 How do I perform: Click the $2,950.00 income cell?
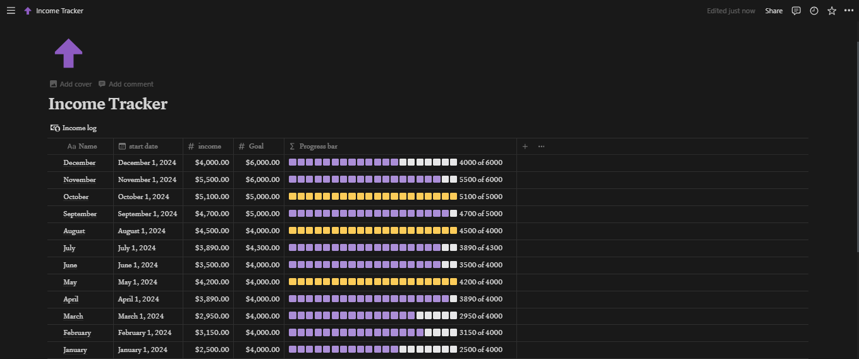click(209, 316)
